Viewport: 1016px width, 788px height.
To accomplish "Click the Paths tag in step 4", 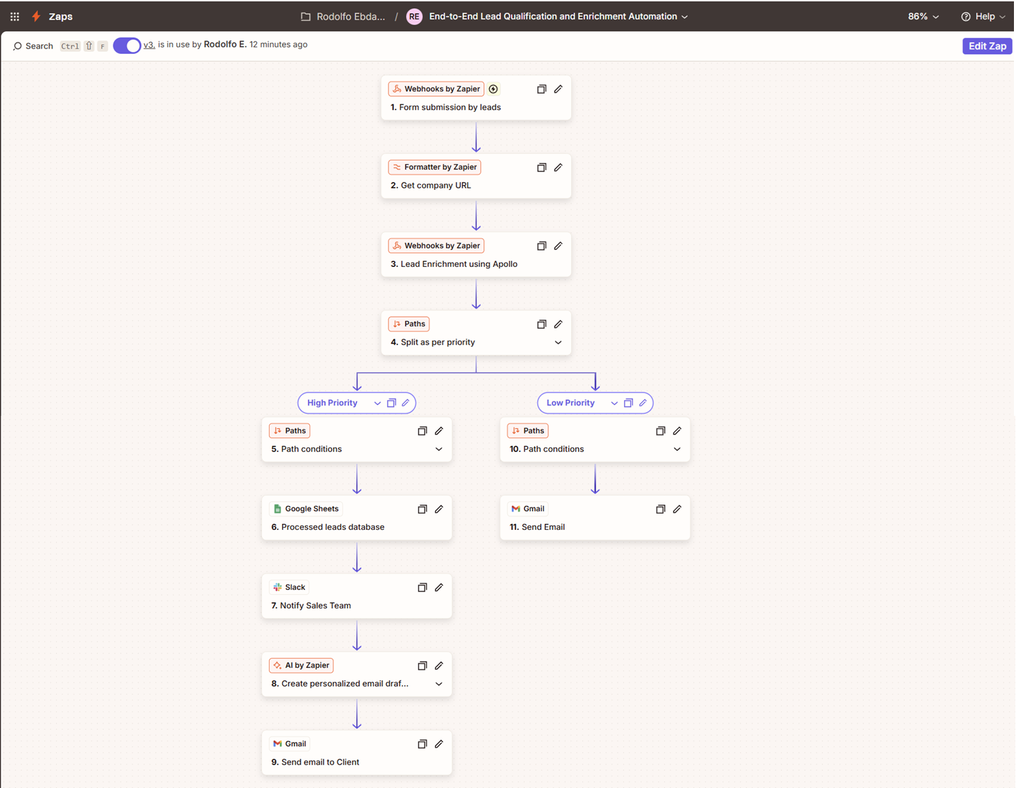I will tap(409, 324).
